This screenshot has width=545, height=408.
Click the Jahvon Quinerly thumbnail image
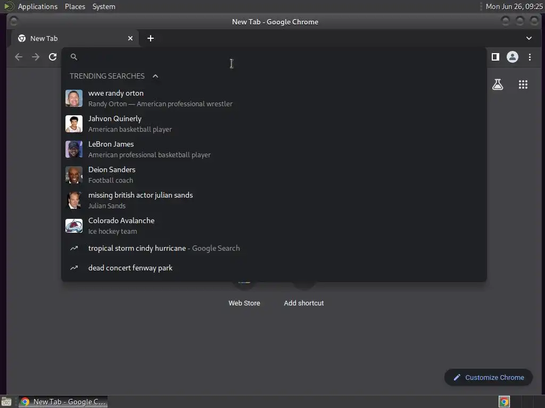[74, 124]
